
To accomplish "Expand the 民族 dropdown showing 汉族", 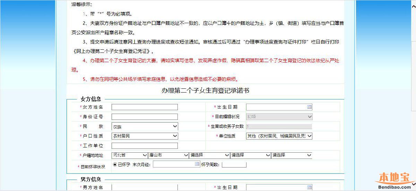I will click(145, 126).
